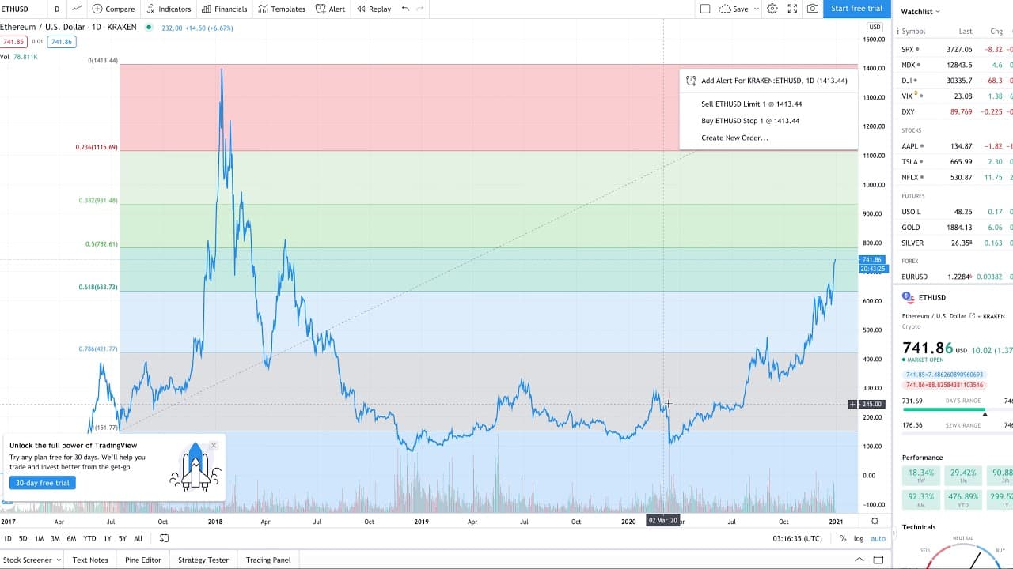Click the 02 Mar '20 date marker
This screenshot has width=1013, height=569.
[x=663, y=521]
